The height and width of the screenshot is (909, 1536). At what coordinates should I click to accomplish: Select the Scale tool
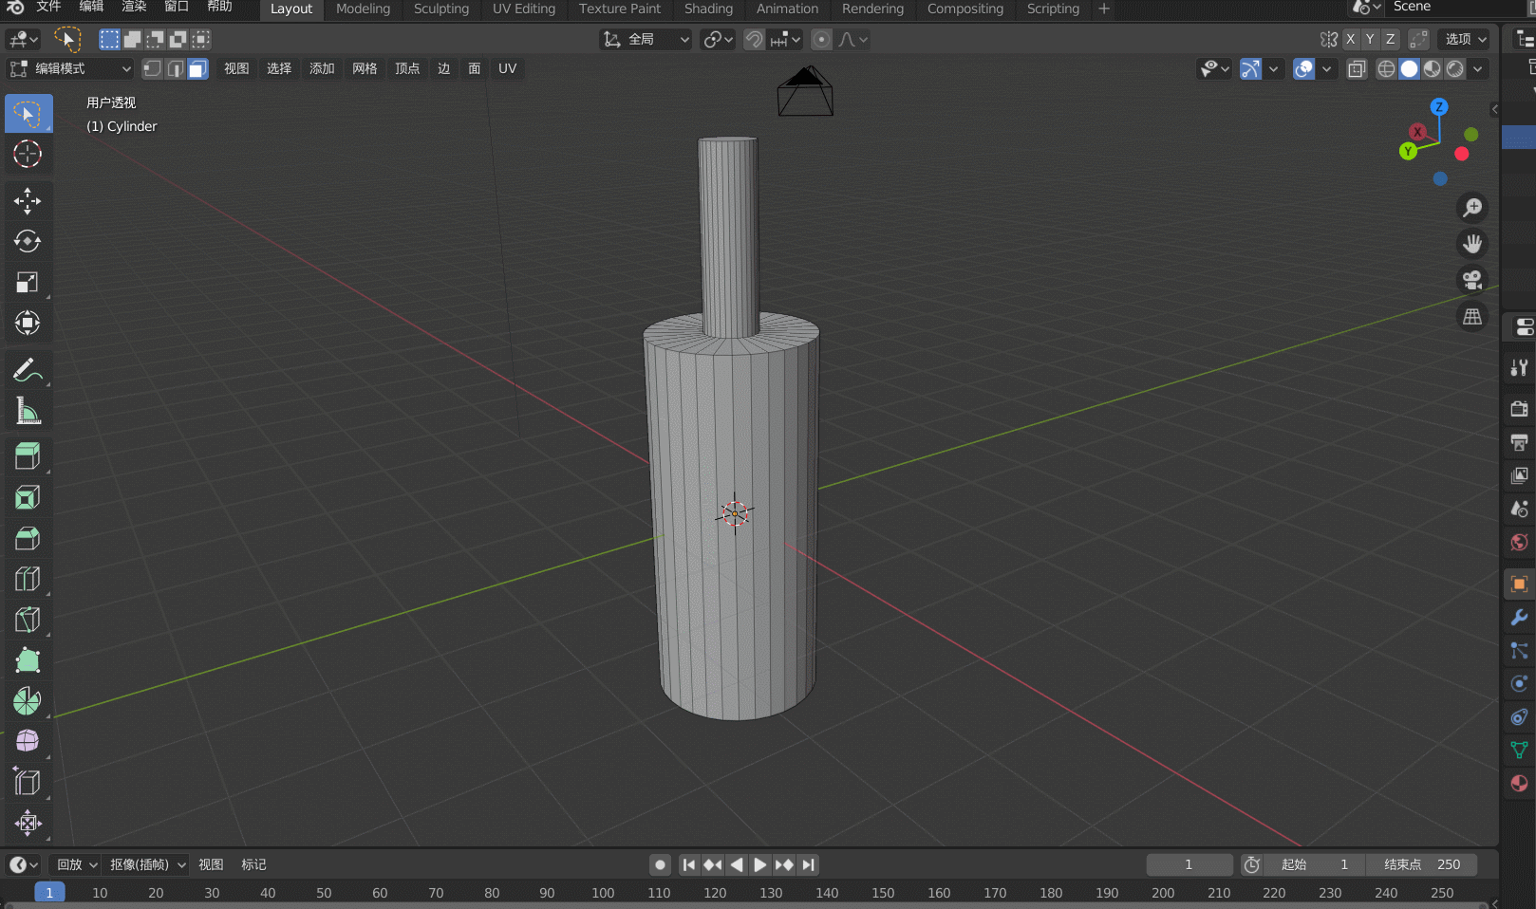28,282
